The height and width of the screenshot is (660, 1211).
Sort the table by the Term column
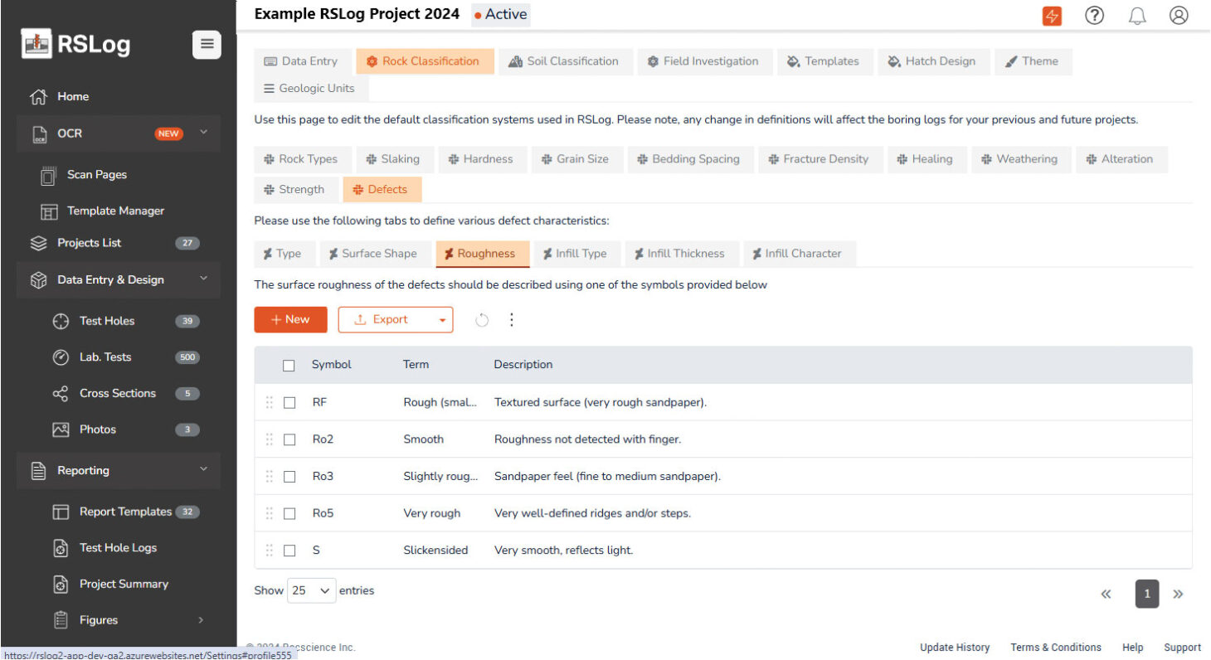click(x=416, y=365)
